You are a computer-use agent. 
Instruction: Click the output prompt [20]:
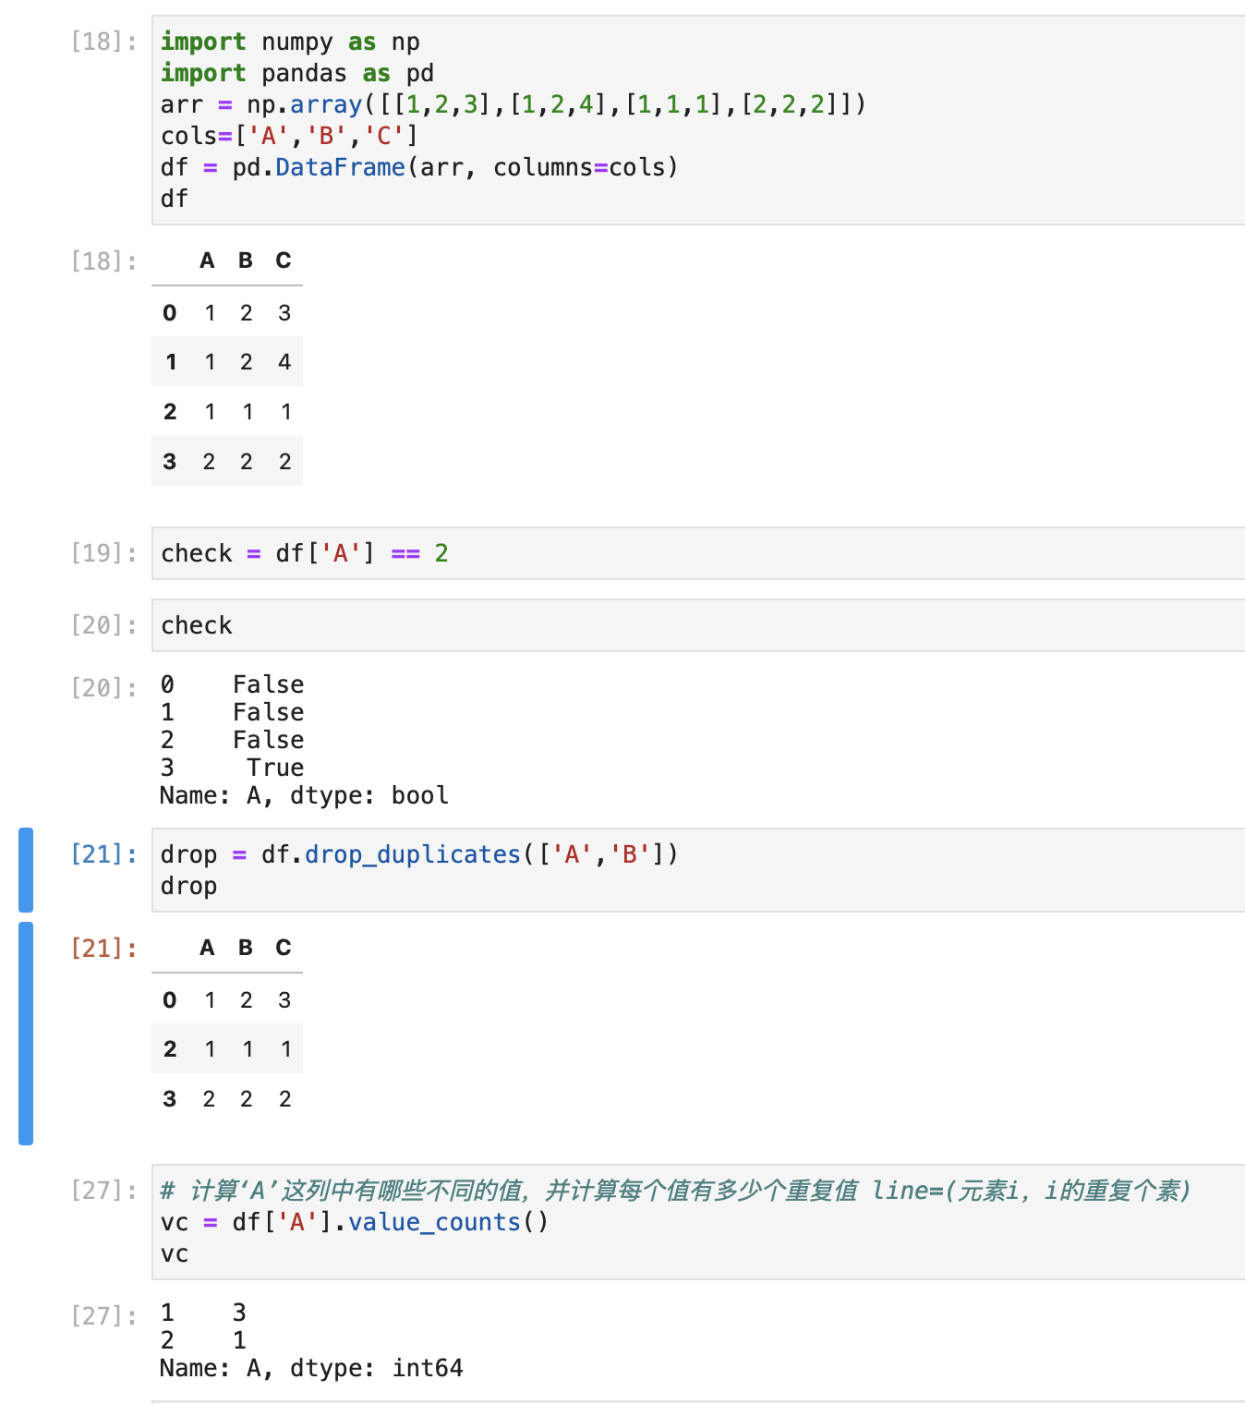point(103,687)
